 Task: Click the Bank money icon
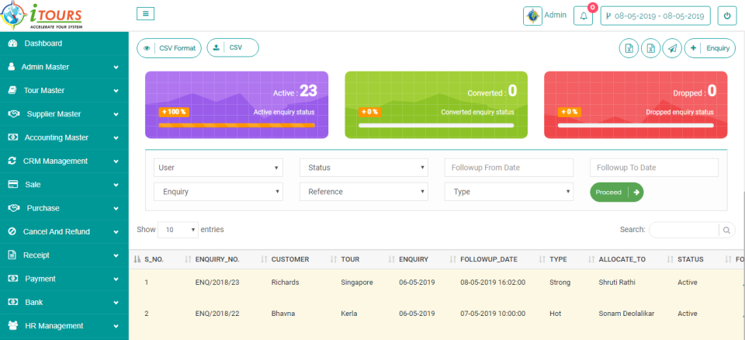pyautogui.click(x=13, y=302)
